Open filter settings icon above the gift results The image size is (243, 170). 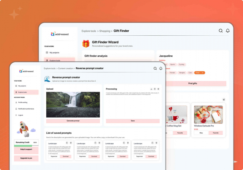coord(224,100)
